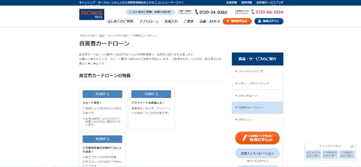Click the blue phone icon beside 0120-24-0365

coord(197,12)
